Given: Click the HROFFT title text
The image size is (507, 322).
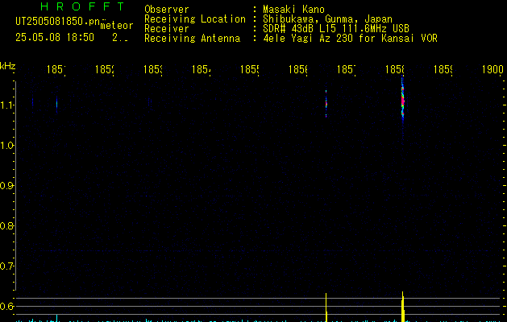Looking at the screenshot, I should pyautogui.click(x=83, y=6).
